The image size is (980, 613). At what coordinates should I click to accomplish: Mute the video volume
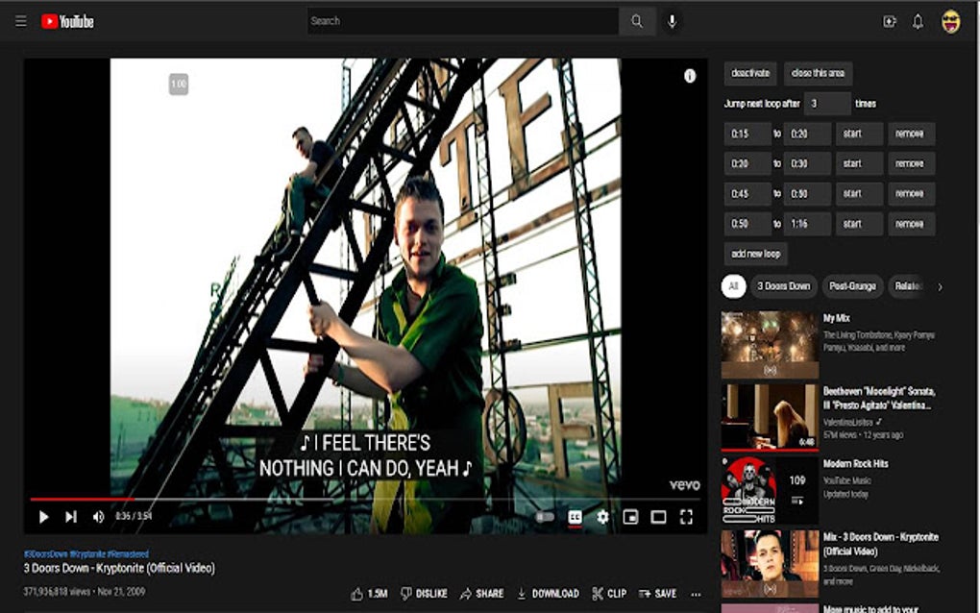pyautogui.click(x=96, y=516)
